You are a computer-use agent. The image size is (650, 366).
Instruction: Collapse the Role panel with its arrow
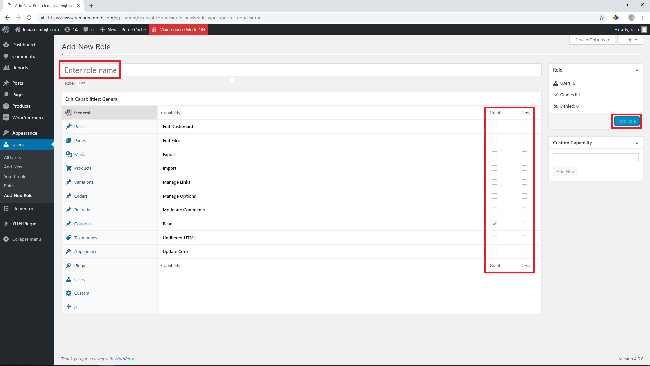click(637, 70)
